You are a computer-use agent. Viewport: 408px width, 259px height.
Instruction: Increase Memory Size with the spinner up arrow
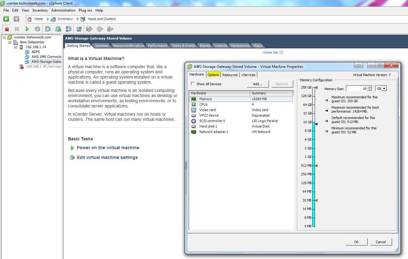(370, 87)
